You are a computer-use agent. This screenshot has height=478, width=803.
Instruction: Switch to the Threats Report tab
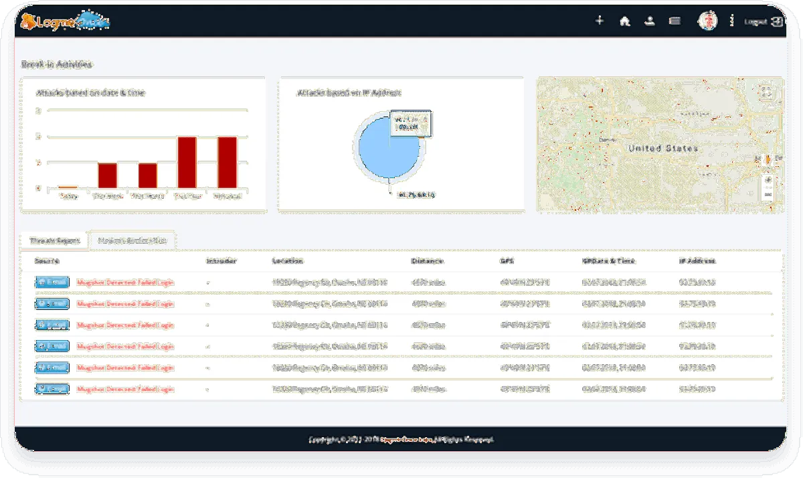point(55,240)
